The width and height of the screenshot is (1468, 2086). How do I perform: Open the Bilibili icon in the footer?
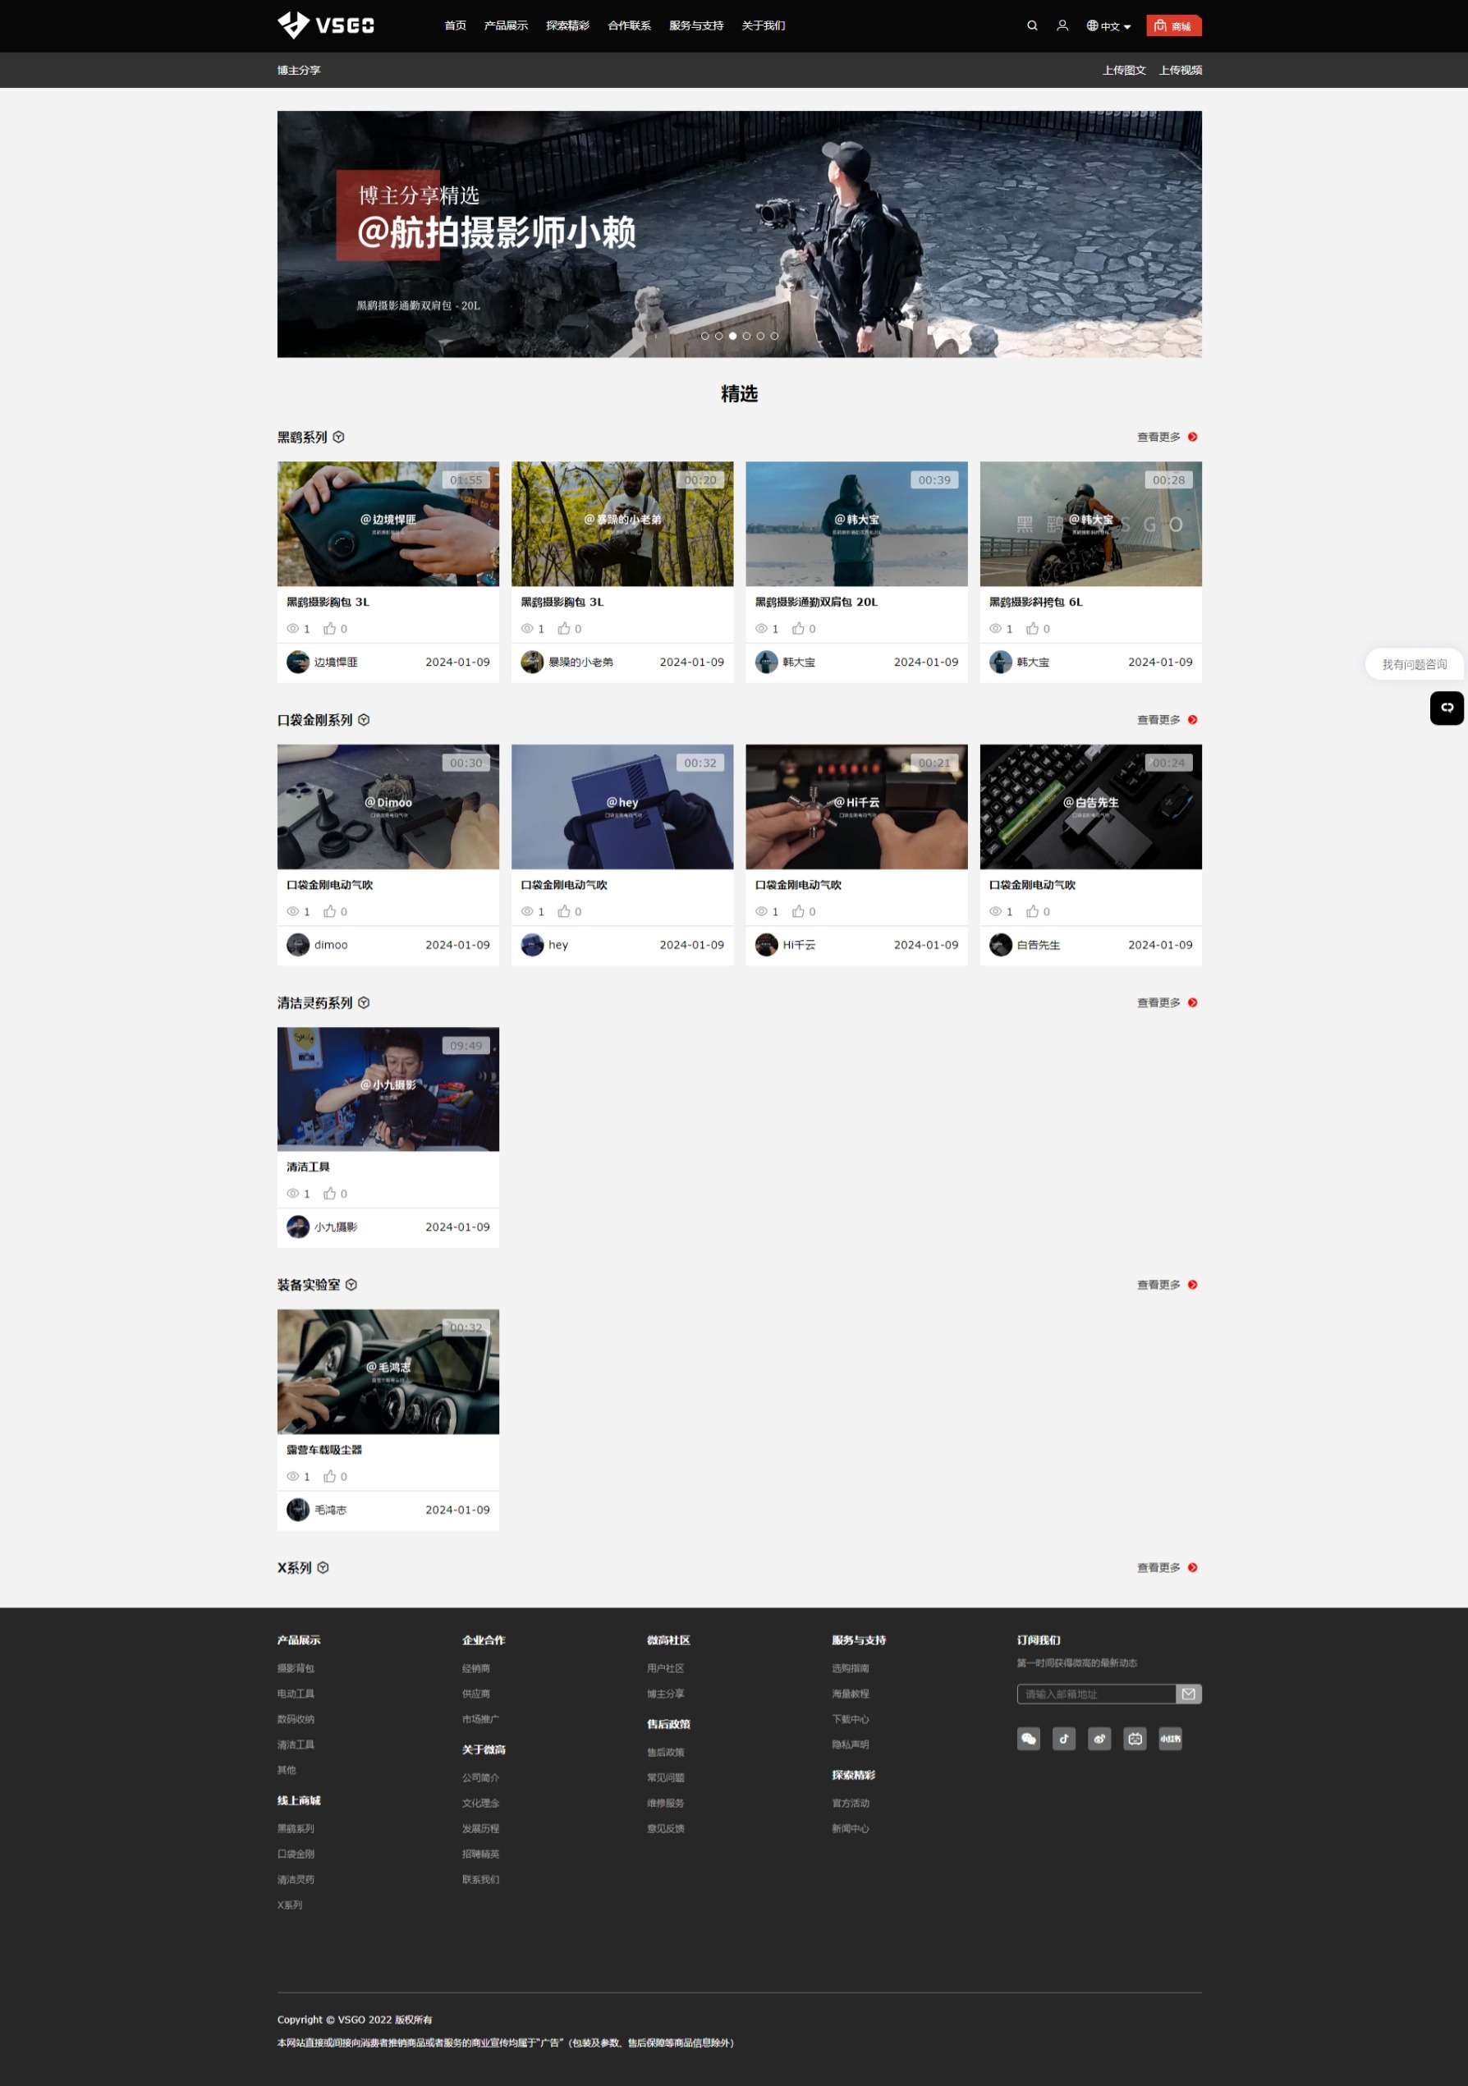tap(1135, 1738)
